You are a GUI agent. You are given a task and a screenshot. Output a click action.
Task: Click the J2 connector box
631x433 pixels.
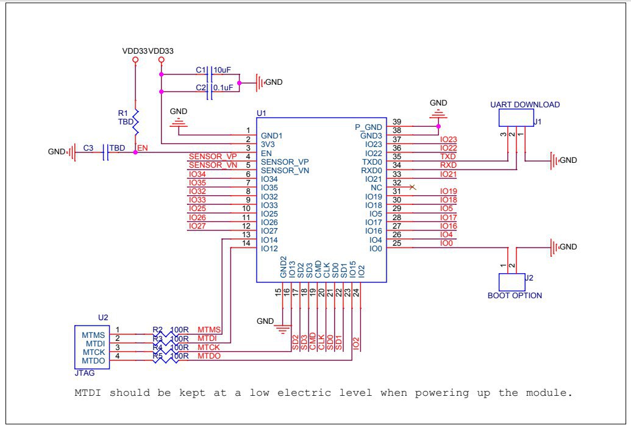point(512,282)
